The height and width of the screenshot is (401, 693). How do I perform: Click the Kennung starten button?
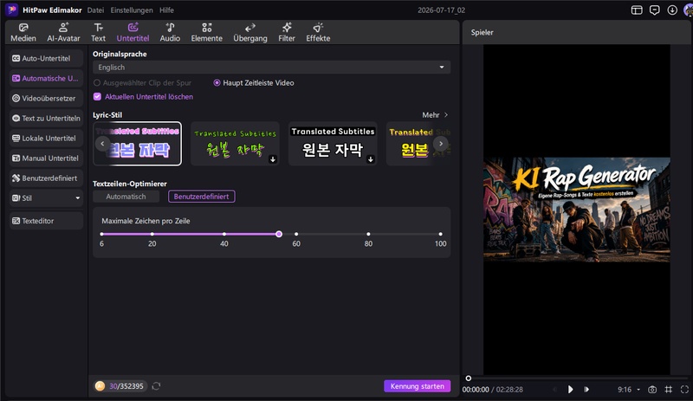(x=417, y=386)
